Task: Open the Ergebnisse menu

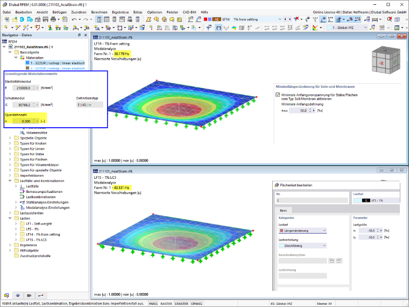Action: [x=120, y=12]
